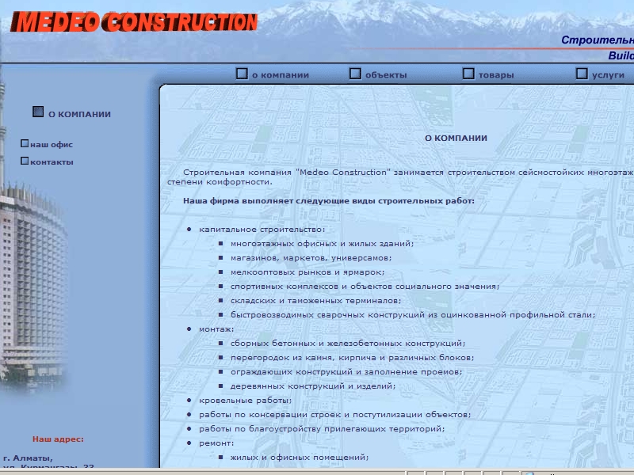Click the square icon beside "наш офис"
The image size is (634, 475).
pos(25,143)
